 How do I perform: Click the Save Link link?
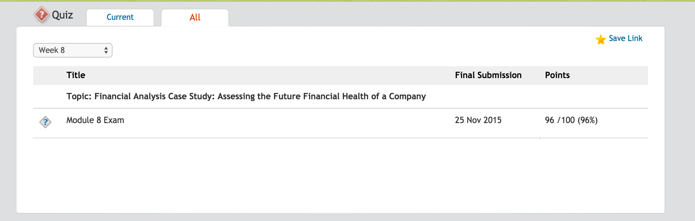(625, 38)
